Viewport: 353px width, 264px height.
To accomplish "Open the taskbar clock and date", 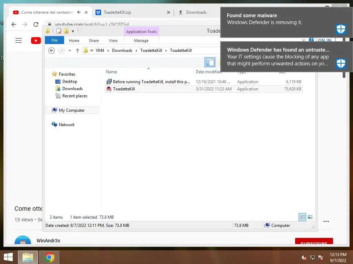I will (338, 257).
